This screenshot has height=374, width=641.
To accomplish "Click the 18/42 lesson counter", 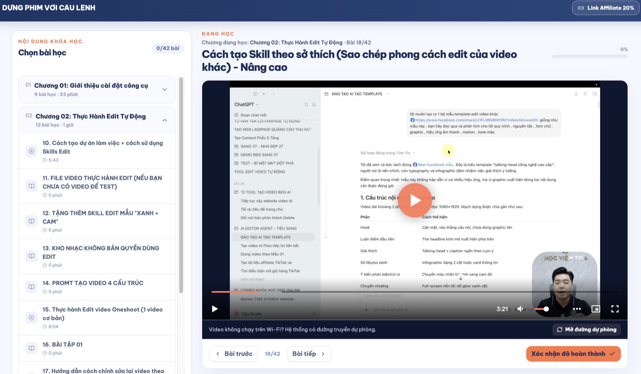I will coord(272,354).
